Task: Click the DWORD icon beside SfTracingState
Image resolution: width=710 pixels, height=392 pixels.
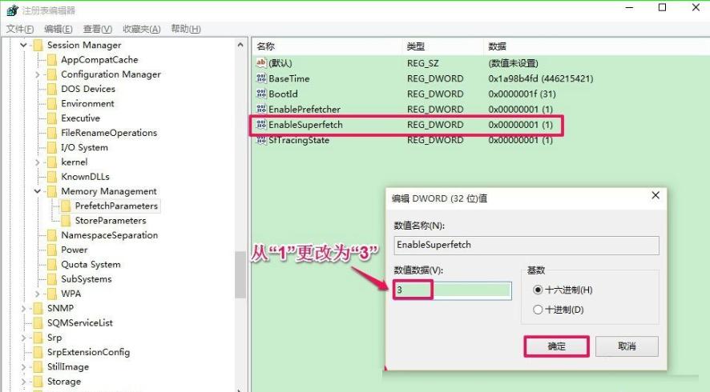Action: click(261, 140)
